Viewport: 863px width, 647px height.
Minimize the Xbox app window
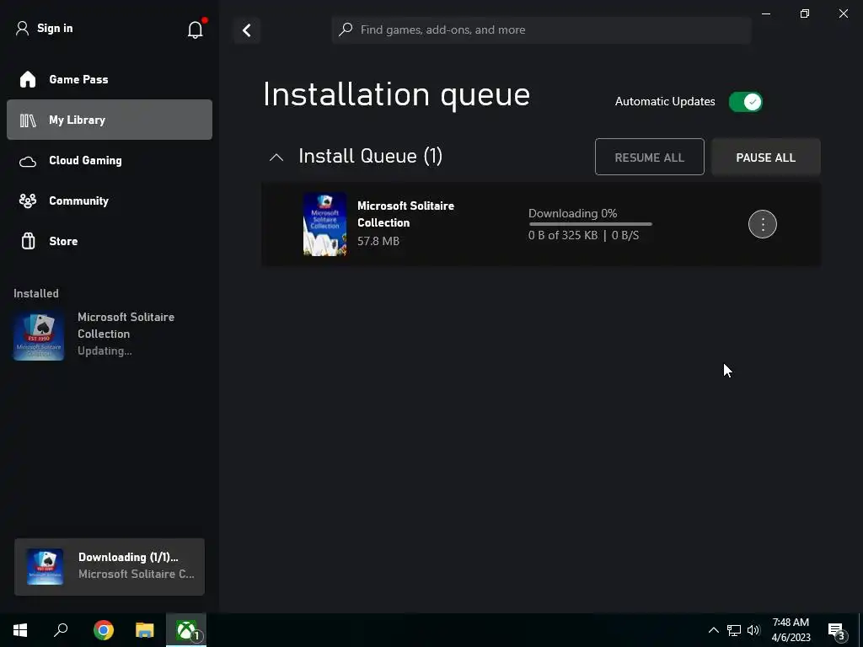tap(765, 13)
